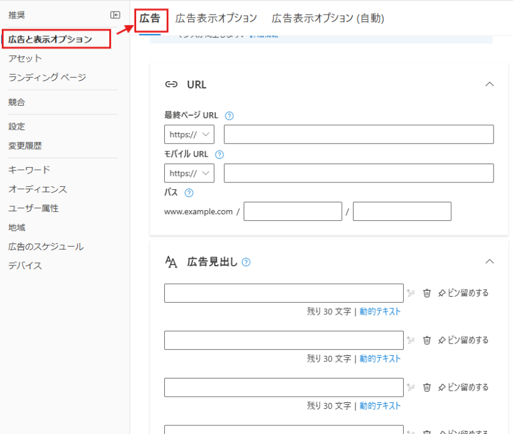Click the 最終ページ URL input field

click(x=358, y=134)
